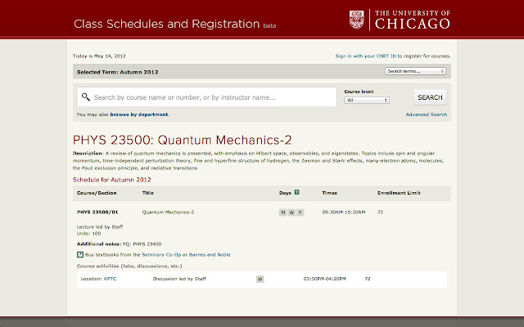Open the Switch terms dropdown

point(415,71)
